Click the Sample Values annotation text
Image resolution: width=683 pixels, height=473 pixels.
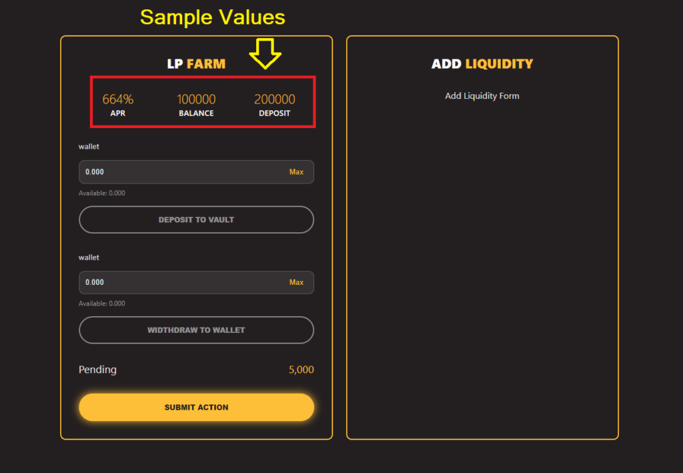coord(213,17)
